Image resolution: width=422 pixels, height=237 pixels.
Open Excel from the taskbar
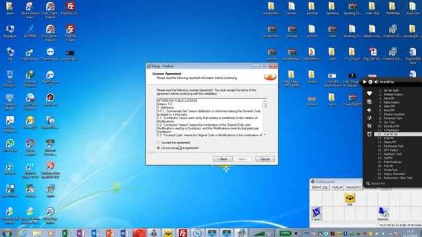point(66,233)
